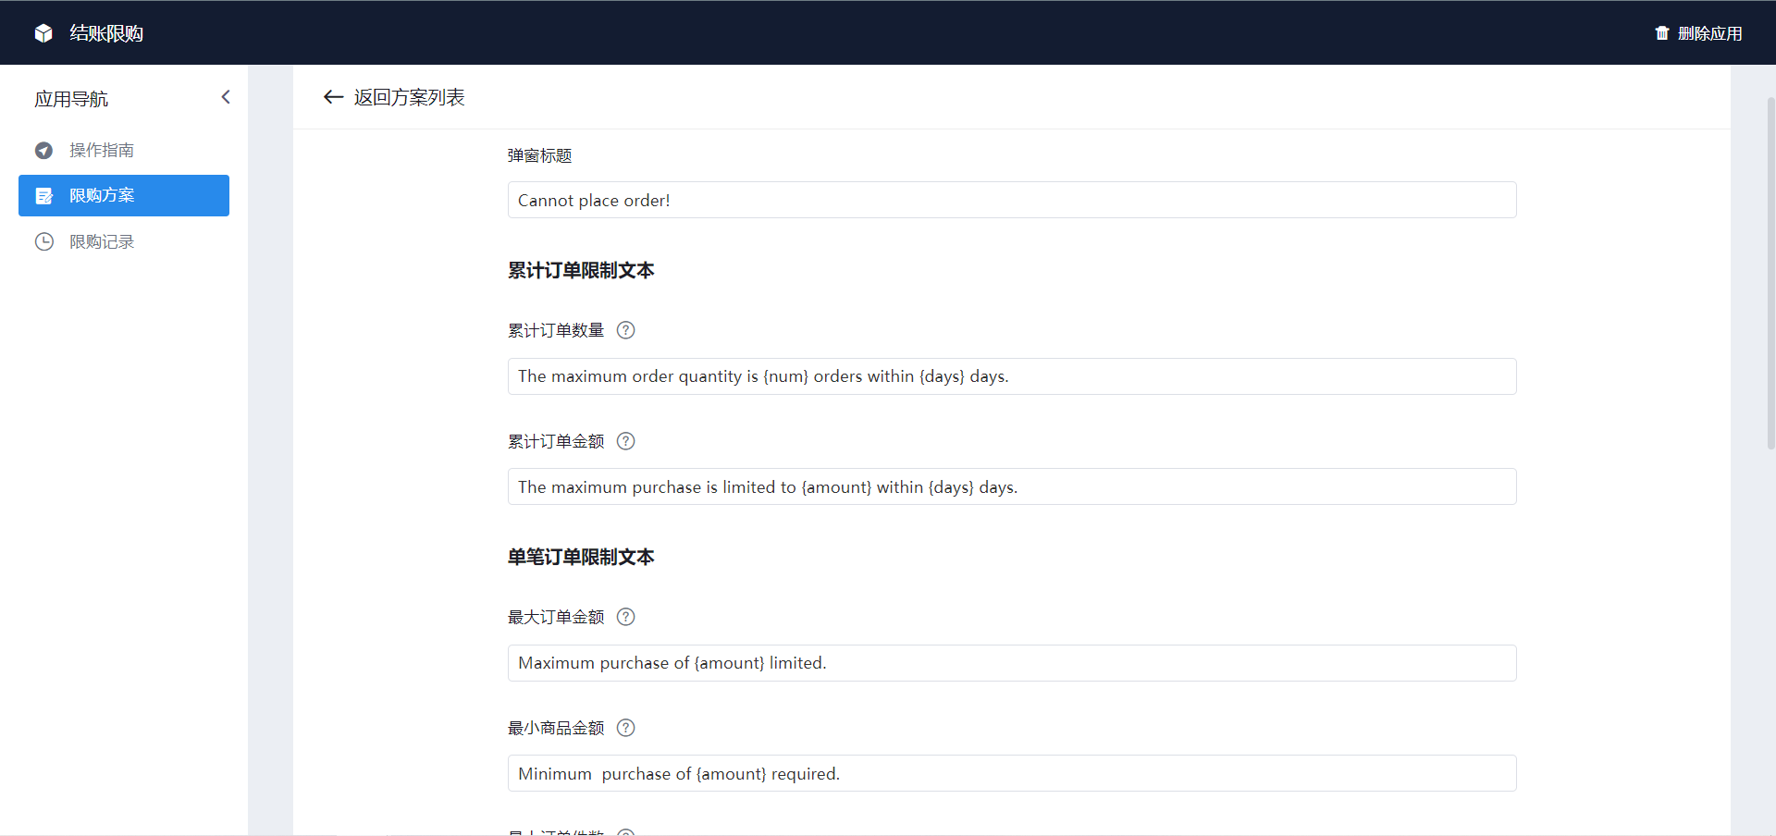Screen dimensions: 1776x836
Task: Click the trash icon next to 删除应用
Action: pos(1662,32)
